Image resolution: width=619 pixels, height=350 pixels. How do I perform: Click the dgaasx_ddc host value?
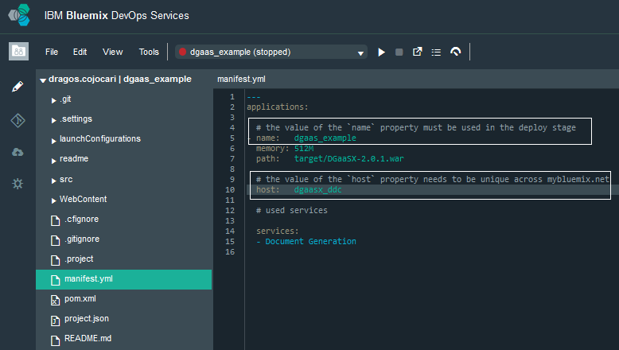pos(317,190)
